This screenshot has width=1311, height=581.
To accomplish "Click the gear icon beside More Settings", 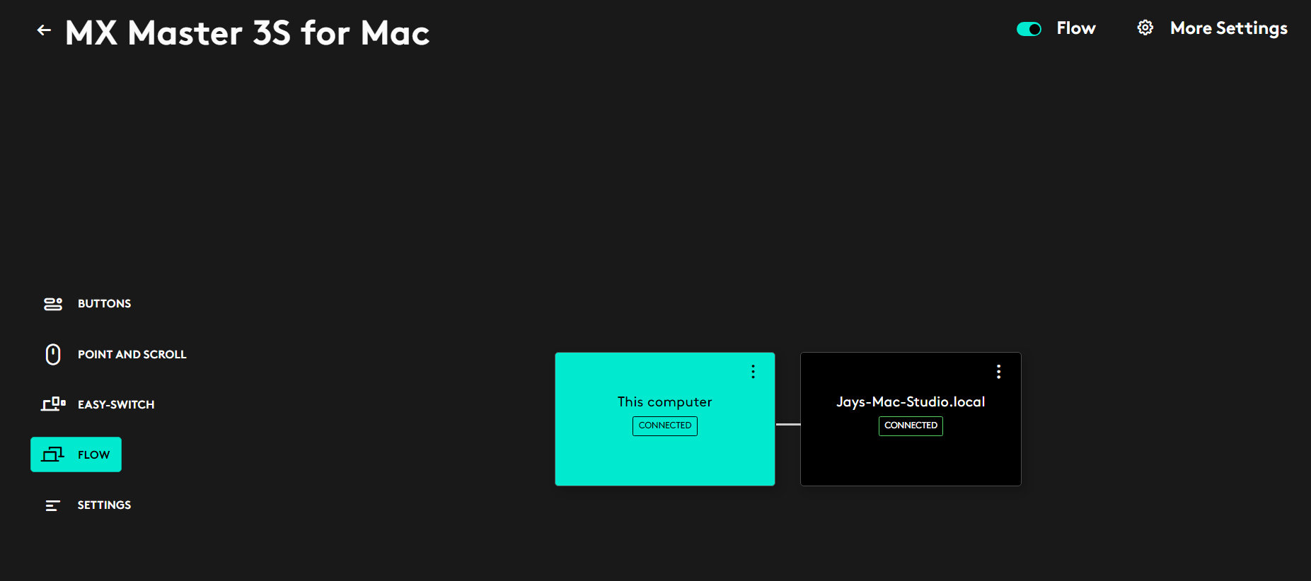I will click(1145, 28).
